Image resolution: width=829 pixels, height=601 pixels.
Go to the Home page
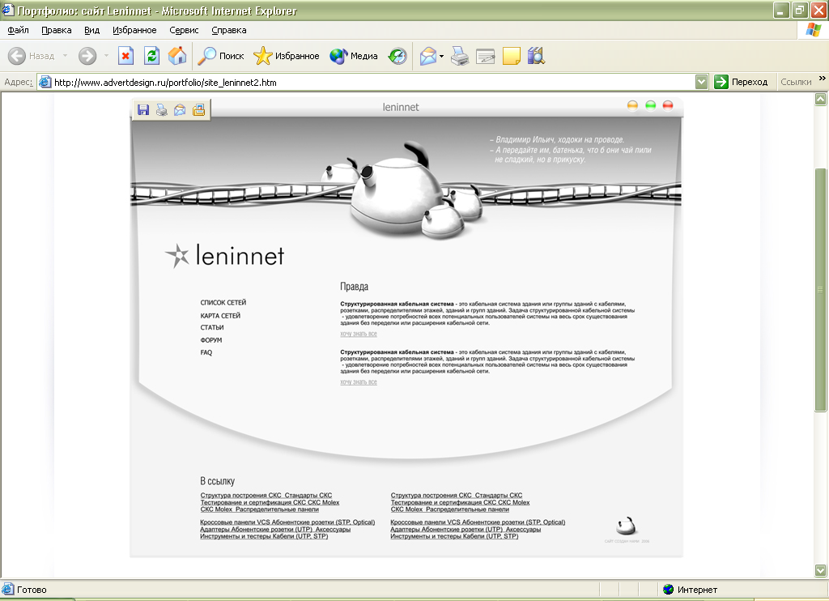click(x=177, y=56)
